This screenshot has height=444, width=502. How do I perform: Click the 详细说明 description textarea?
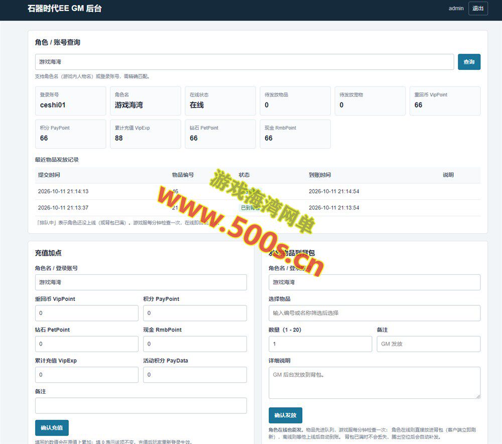tap(374, 383)
